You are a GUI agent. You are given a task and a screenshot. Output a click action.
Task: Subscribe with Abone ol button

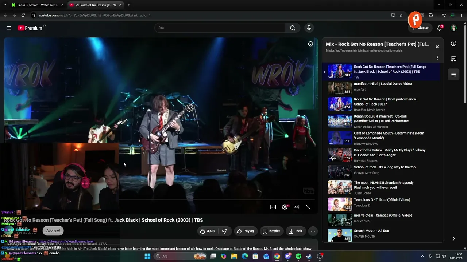(x=53, y=230)
